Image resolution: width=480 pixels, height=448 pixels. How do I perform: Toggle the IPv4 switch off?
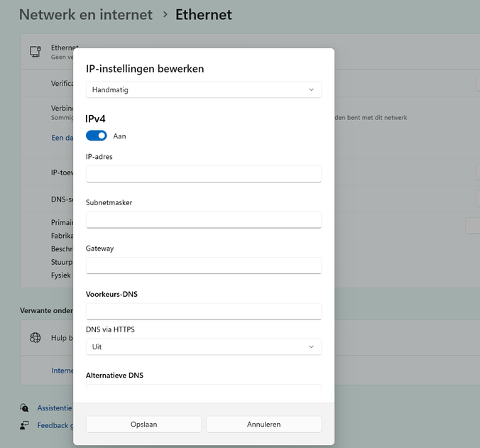96,136
